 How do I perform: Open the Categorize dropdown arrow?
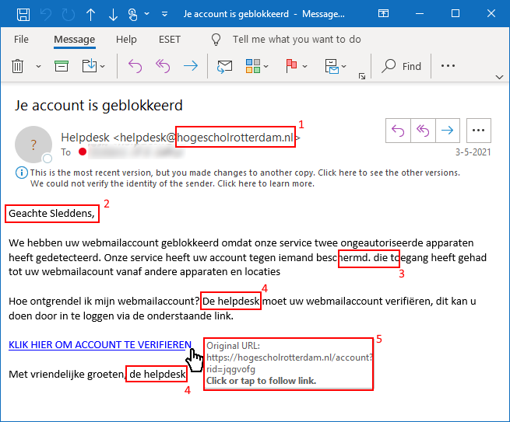(x=266, y=66)
